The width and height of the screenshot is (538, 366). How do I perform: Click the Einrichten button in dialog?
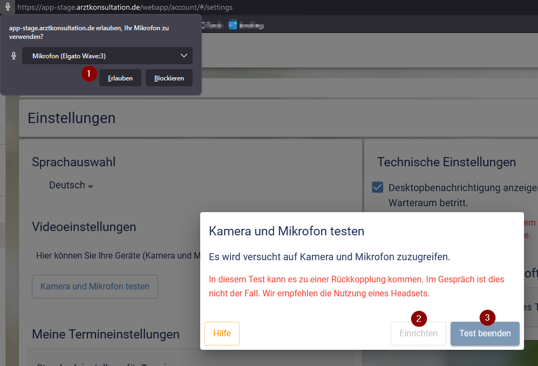click(x=418, y=334)
